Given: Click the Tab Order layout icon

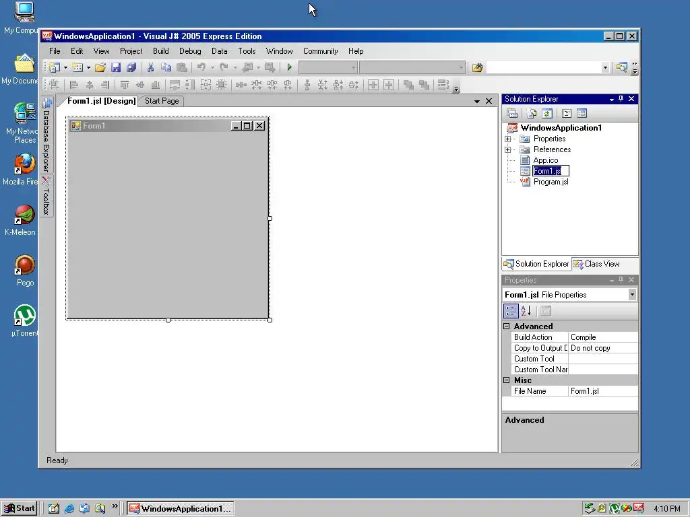Looking at the screenshot, I should (x=443, y=84).
